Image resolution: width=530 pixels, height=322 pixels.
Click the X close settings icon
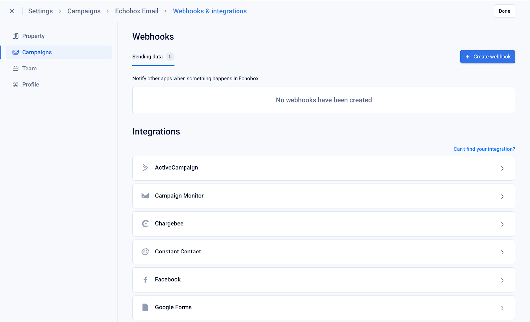coord(12,11)
